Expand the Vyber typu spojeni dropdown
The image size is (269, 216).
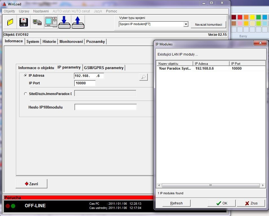click(186, 24)
